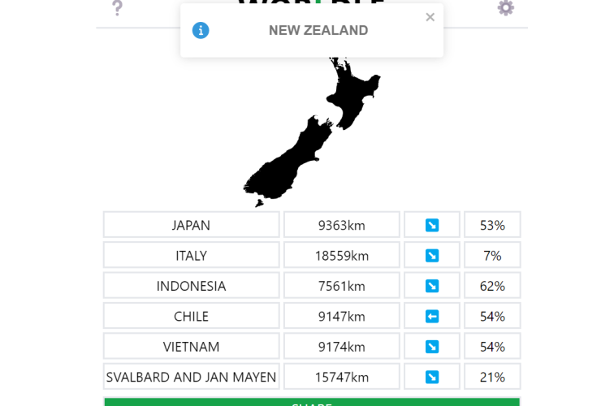Click the left arrow in Chile row

tap(432, 317)
